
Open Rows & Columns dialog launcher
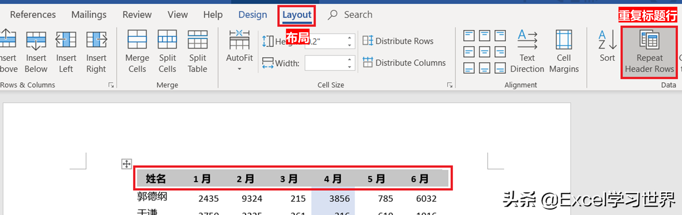[x=111, y=85]
